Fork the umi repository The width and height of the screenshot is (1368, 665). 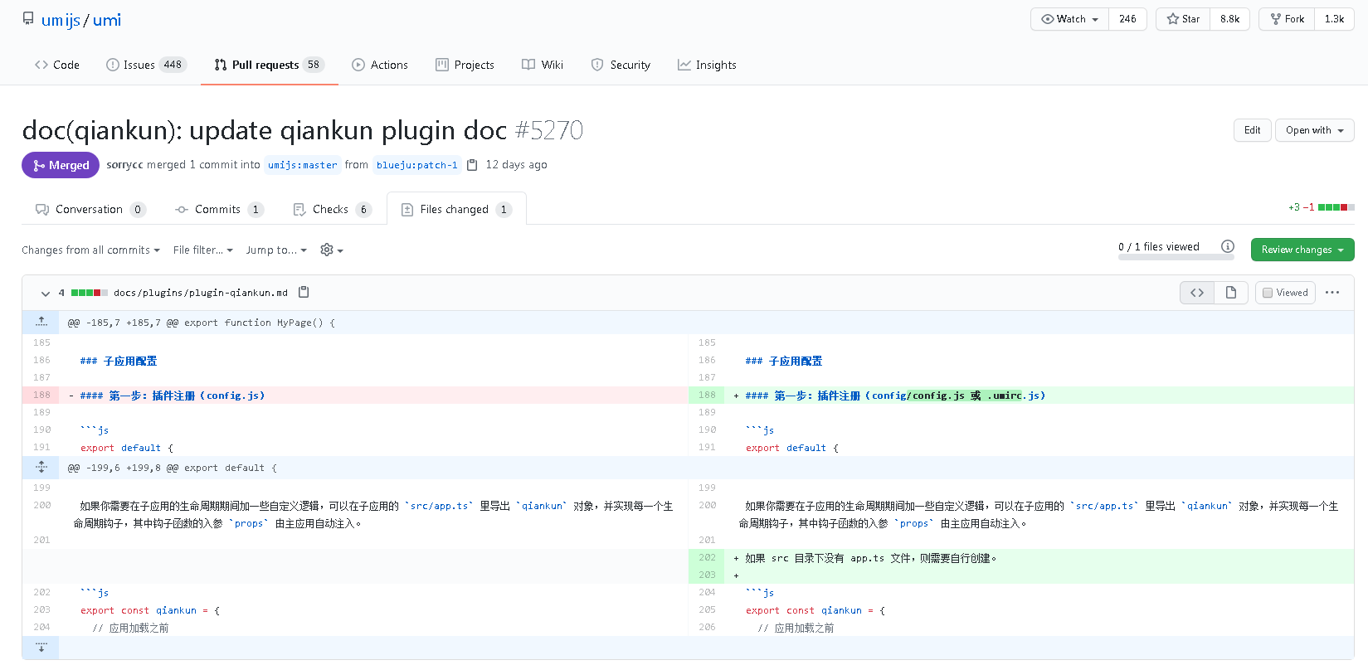[x=1287, y=19]
